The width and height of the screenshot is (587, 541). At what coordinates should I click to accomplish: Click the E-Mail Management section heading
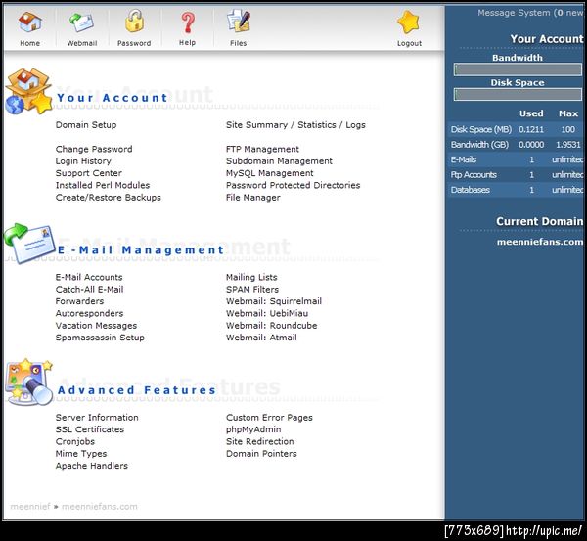(x=141, y=250)
